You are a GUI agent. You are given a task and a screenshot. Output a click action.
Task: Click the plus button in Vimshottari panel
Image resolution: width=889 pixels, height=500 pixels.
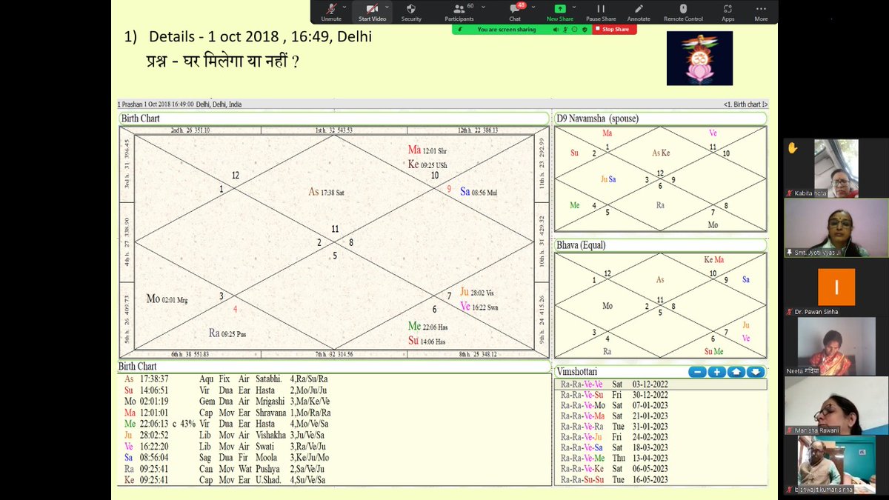pos(716,372)
